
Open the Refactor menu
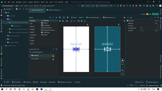[37, 2]
